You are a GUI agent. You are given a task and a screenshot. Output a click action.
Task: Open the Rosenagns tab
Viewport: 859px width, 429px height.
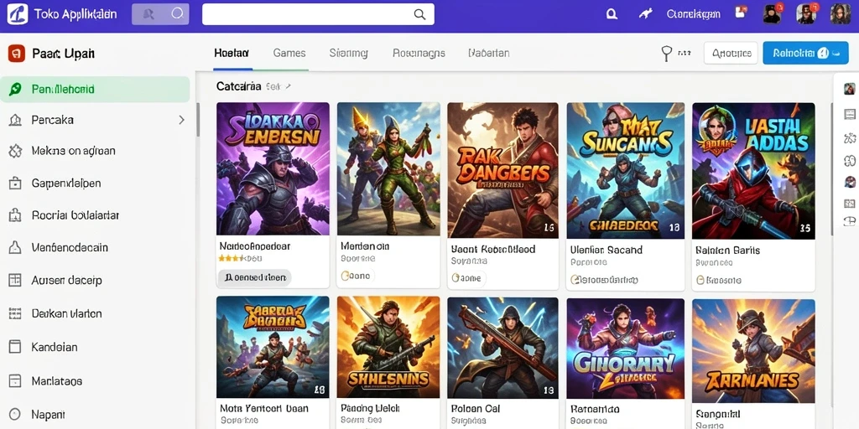[419, 53]
